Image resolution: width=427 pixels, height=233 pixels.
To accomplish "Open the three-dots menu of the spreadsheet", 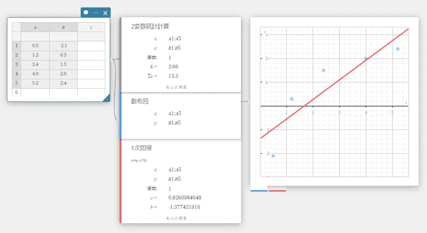I will point(95,12).
